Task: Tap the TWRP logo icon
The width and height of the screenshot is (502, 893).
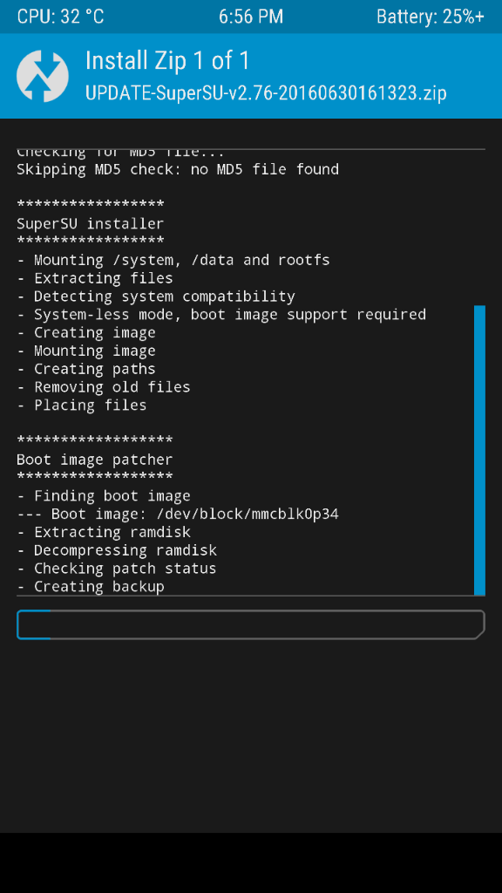Action: pos(43,77)
